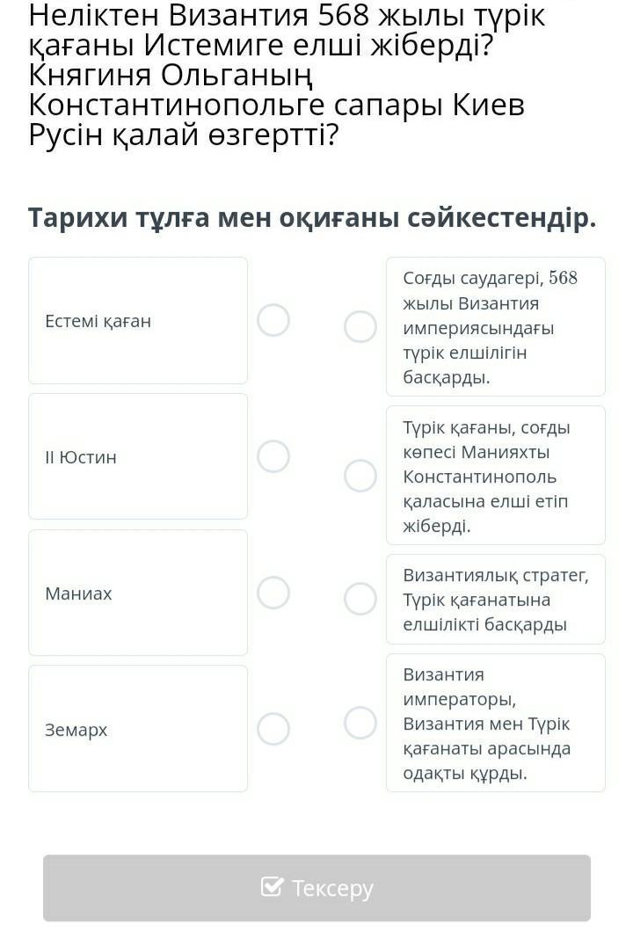633x932 pixels.
Task: Click the Естемі қаған card
Action: (x=138, y=320)
